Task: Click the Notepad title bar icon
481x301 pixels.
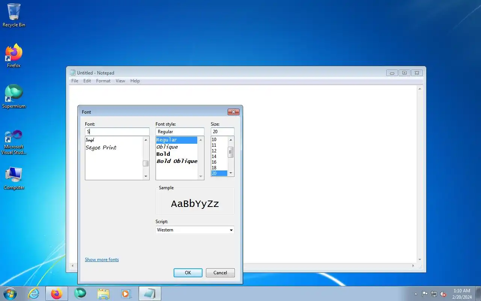Action: [73, 73]
